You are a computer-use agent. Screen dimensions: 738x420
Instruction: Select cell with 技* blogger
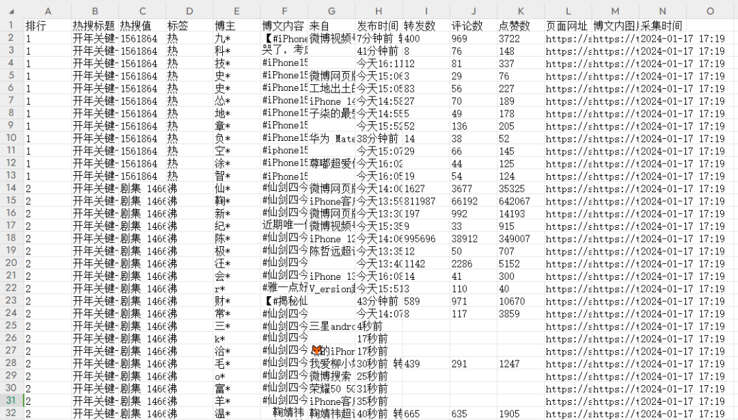coord(236,63)
